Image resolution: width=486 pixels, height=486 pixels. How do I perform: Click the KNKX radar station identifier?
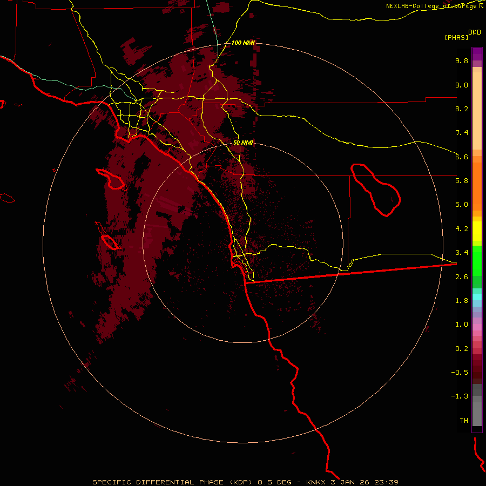315,482
